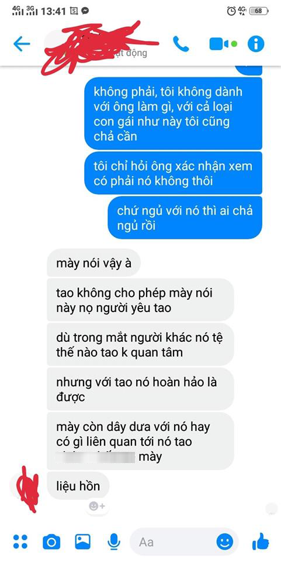Tap the Messenger notification icon in status bar

pyautogui.click(x=85, y=11)
